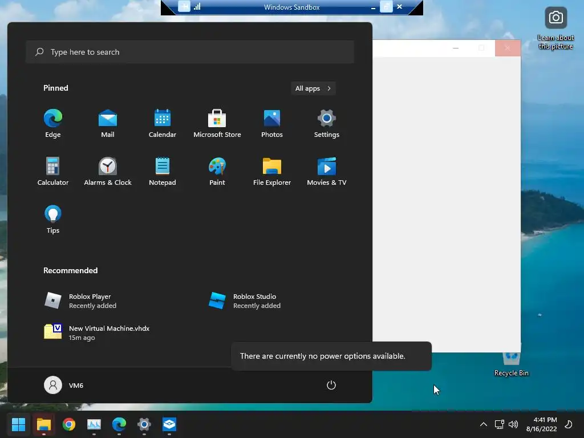This screenshot has height=438, width=584.
Task: Launch the Mail app
Action: tap(108, 124)
